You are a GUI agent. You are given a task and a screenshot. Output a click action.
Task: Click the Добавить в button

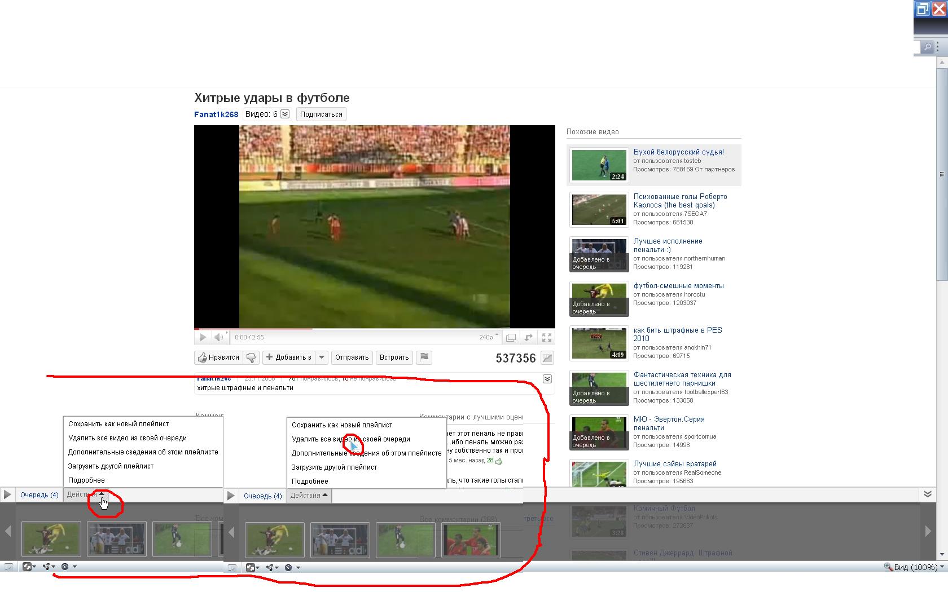point(288,357)
